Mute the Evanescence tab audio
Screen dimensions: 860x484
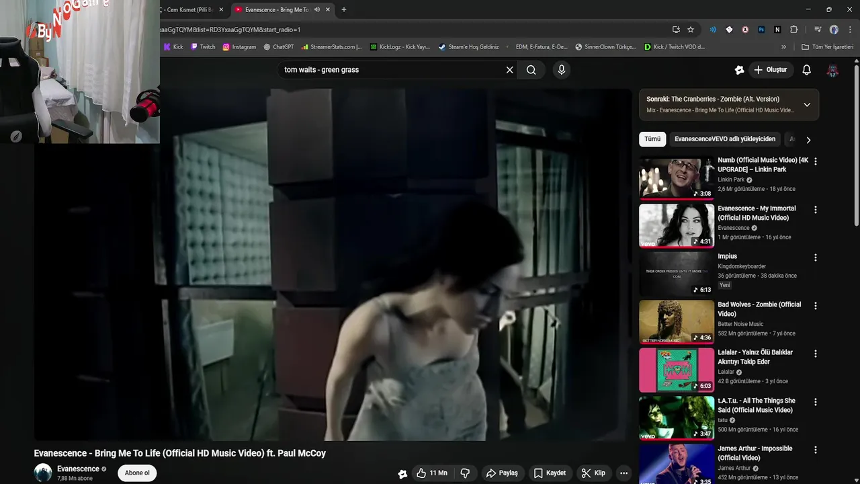(x=317, y=9)
